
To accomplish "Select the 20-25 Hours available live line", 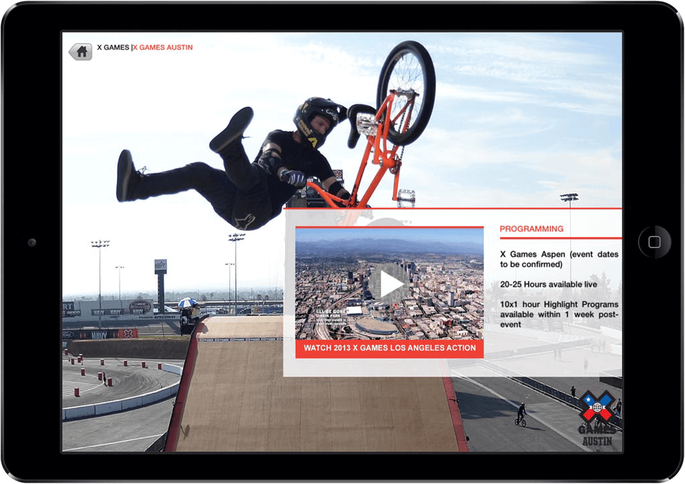I will coord(548,284).
